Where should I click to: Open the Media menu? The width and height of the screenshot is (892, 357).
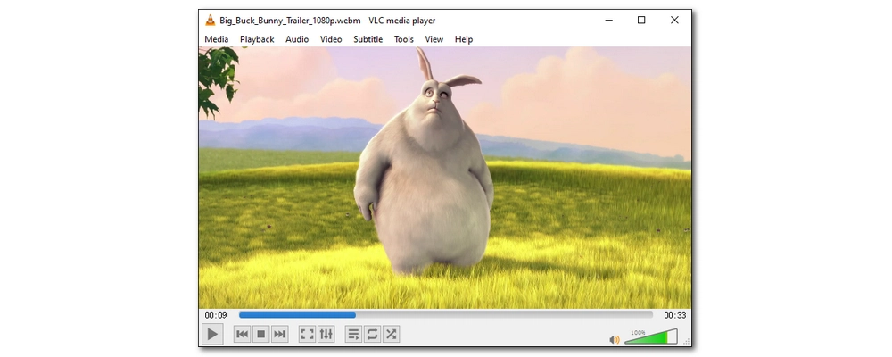(x=217, y=39)
